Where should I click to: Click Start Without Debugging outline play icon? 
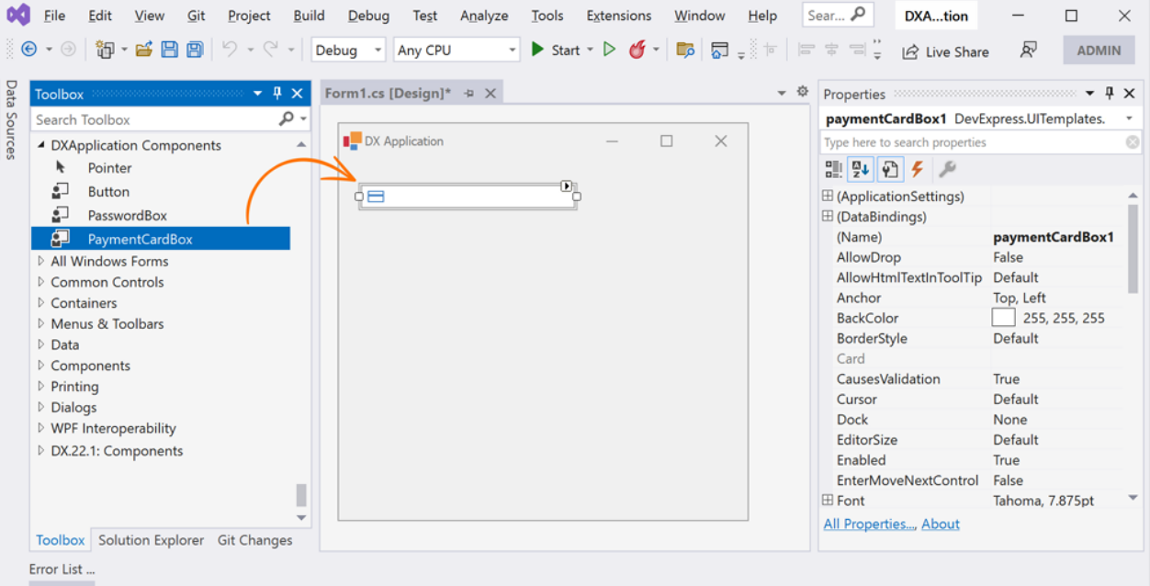[609, 50]
